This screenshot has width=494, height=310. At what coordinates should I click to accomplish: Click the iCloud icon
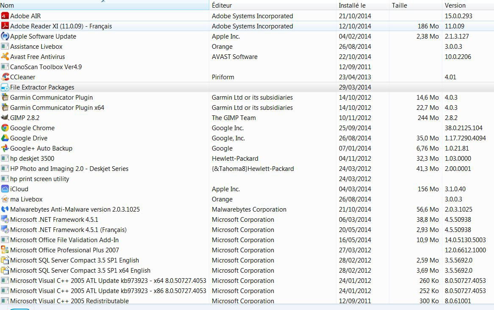5,189
